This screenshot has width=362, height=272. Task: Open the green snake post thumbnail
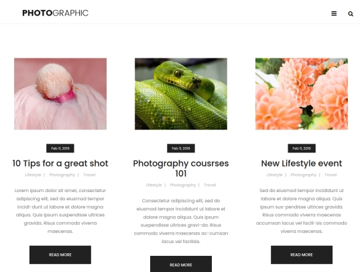point(181,93)
